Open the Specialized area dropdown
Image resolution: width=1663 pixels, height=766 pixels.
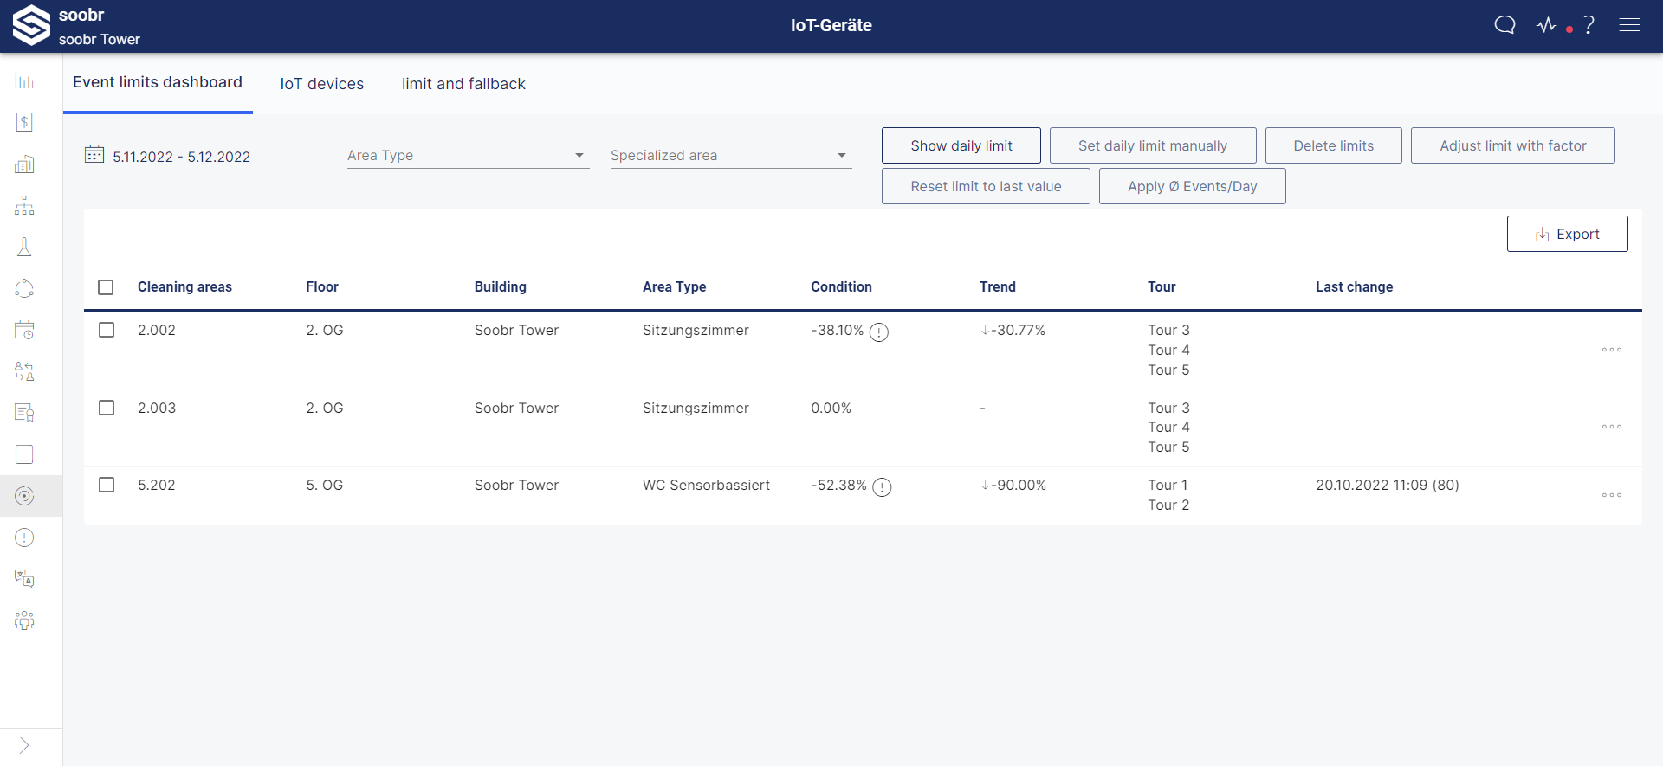click(730, 156)
